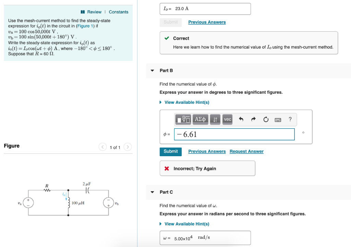Open the Constants tab
Screen dimensions: 351x247
[119, 12]
